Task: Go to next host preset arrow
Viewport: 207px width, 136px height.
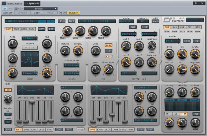Action: click(x=22, y=9)
